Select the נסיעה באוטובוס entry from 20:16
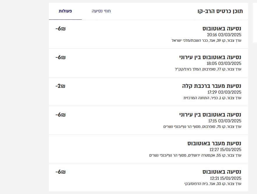The height and width of the screenshot is (194, 257). click(x=222, y=28)
